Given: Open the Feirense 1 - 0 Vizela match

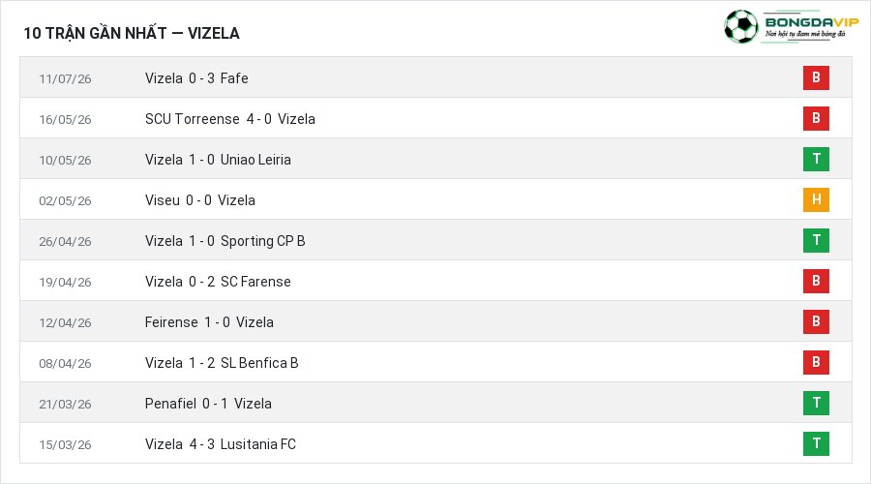Looking at the screenshot, I should point(209,322).
